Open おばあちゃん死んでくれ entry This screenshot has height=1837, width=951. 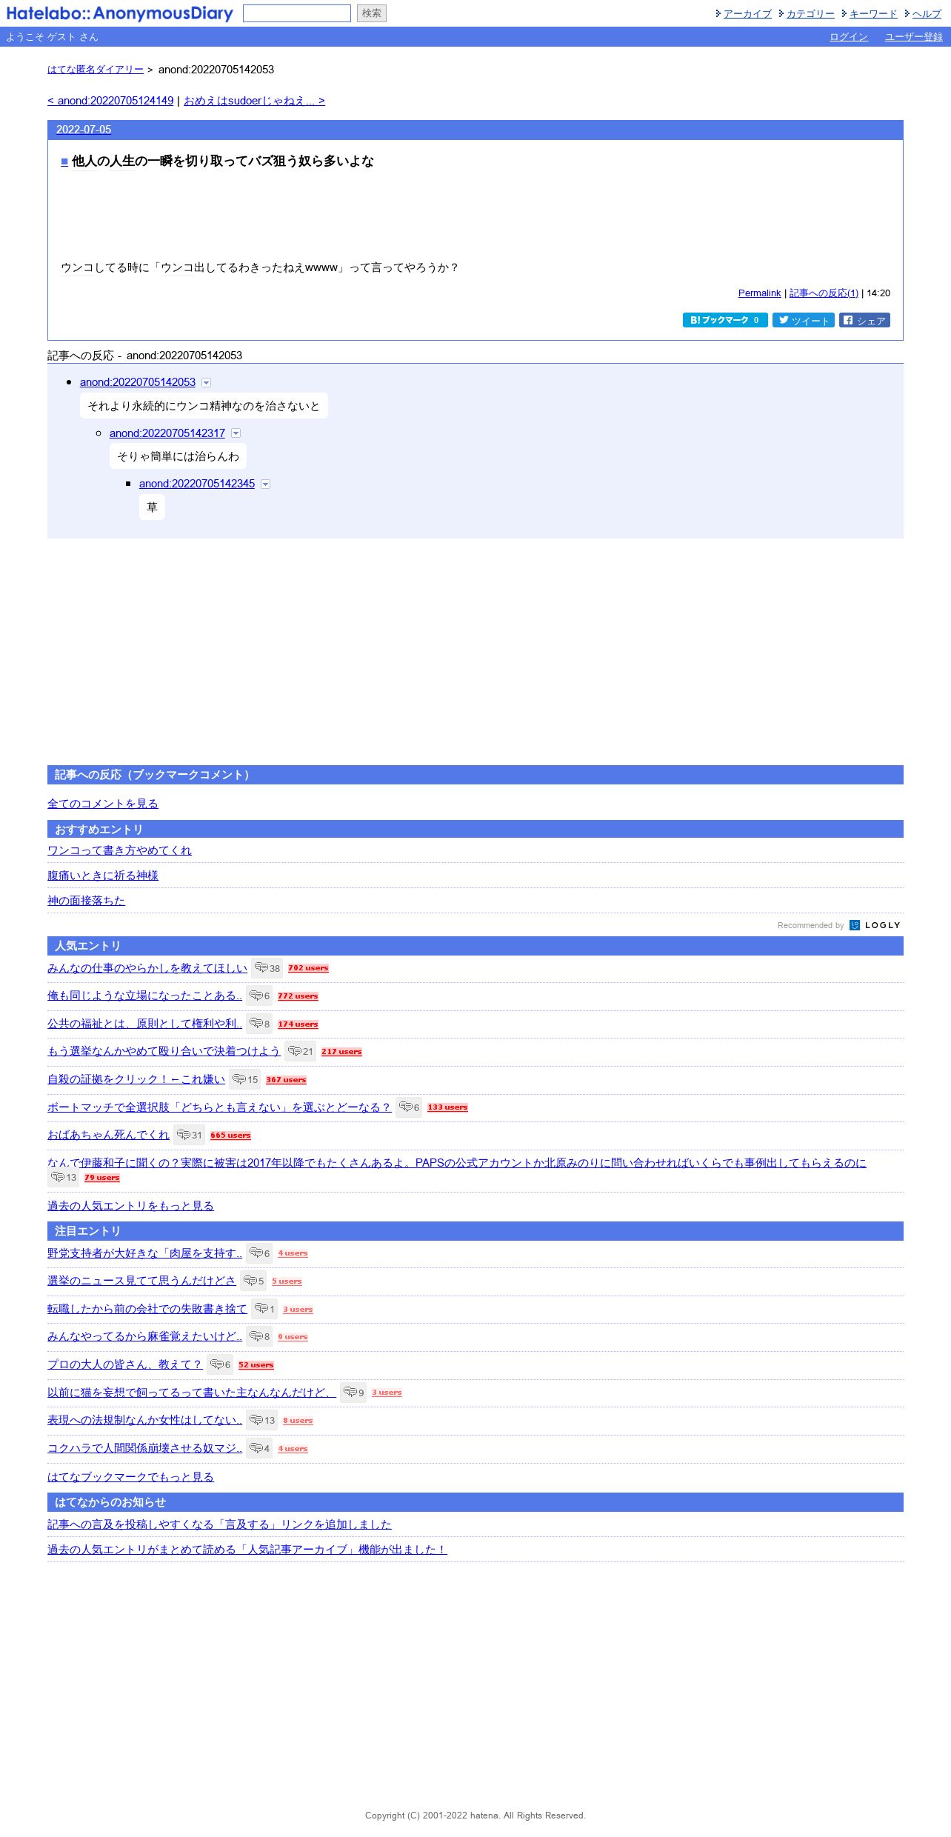108,1135
